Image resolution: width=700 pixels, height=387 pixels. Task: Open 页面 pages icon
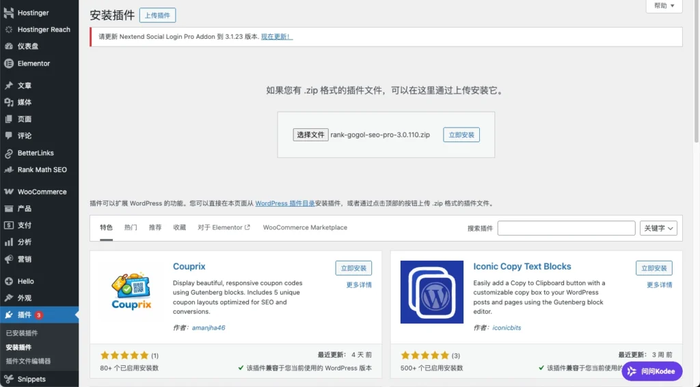(8, 119)
